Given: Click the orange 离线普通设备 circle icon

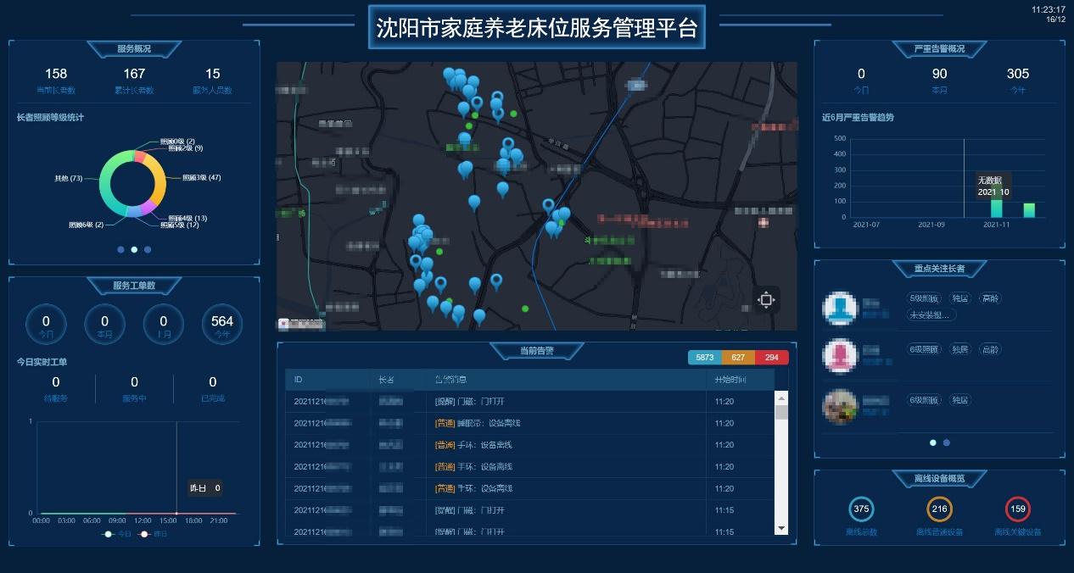Looking at the screenshot, I should tap(939, 509).
